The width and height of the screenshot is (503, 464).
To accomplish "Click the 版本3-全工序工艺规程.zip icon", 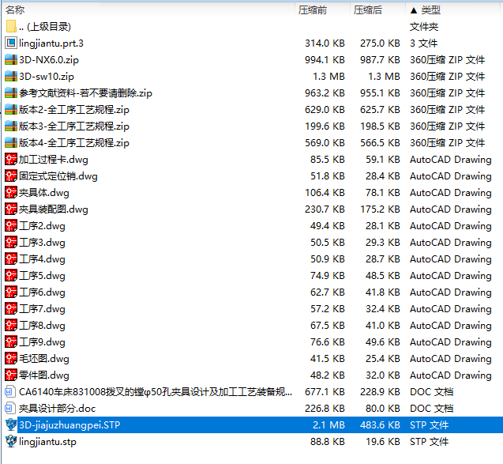I will (11, 126).
